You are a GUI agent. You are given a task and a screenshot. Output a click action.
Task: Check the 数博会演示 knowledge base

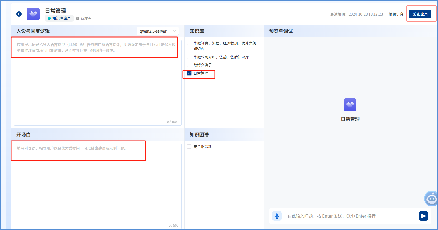(x=189, y=65)
